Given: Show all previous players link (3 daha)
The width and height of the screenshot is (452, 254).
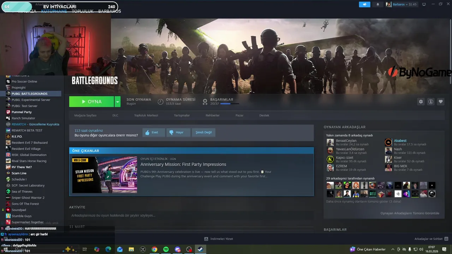Looking at the screenshot, I should (x=363, y=201).
